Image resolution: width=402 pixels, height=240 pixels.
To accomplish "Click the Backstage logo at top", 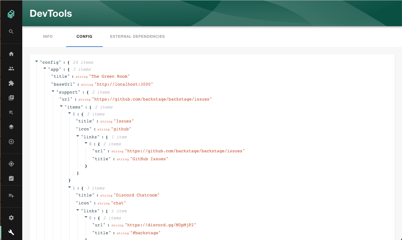I will point(11,14).
